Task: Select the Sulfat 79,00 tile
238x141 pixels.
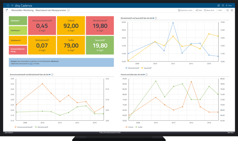Action: tap(71, 45)
